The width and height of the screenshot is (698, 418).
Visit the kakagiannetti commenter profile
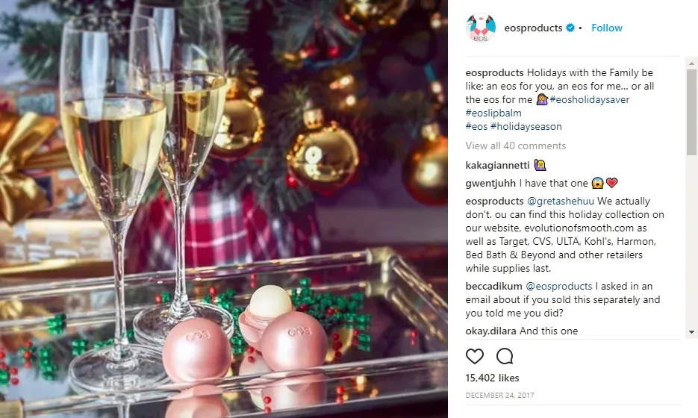pos(497,165)
